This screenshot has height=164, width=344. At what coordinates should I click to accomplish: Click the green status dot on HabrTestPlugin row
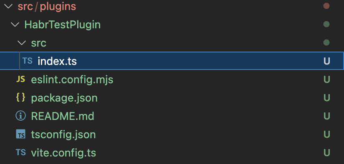[x=326, y=24]
